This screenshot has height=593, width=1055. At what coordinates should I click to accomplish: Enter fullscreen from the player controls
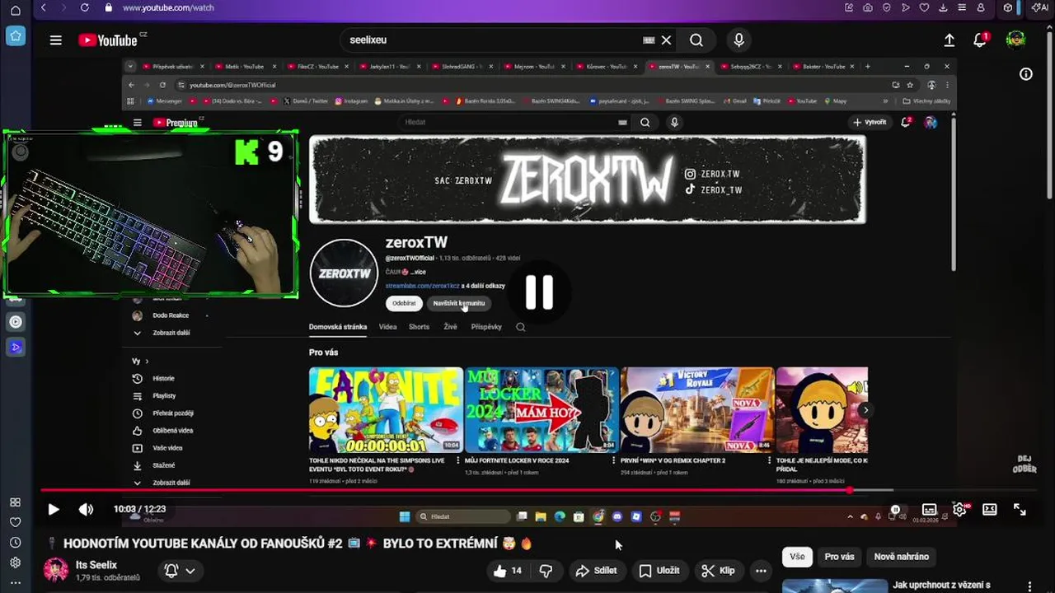[x=1020, y=510]
